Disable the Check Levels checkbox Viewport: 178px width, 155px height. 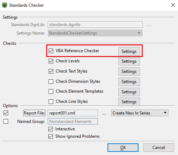(51, 61)
